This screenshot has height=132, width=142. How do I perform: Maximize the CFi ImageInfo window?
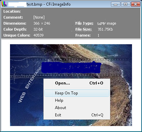coord(126,4)
